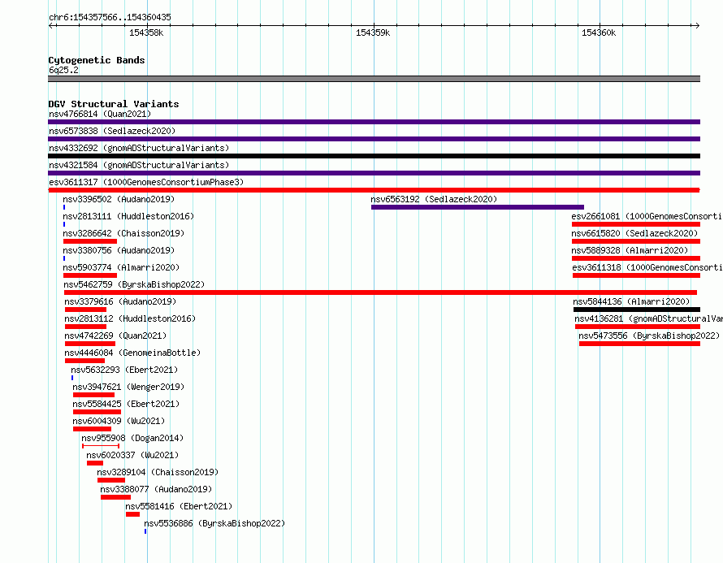
Task: Open nsv4321584 gnomAD variant label
Action: [x=139, y=165]
